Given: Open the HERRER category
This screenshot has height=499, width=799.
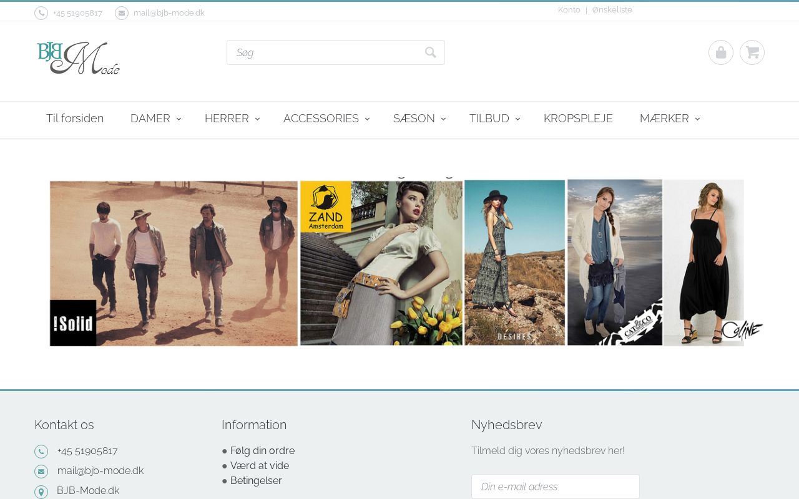Looking at the screenshot, I should 227,119.
